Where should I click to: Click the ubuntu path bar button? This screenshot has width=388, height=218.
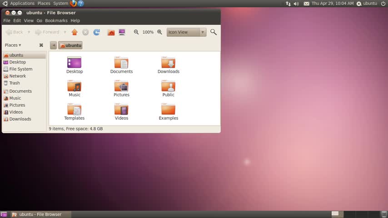coord(70,45)
